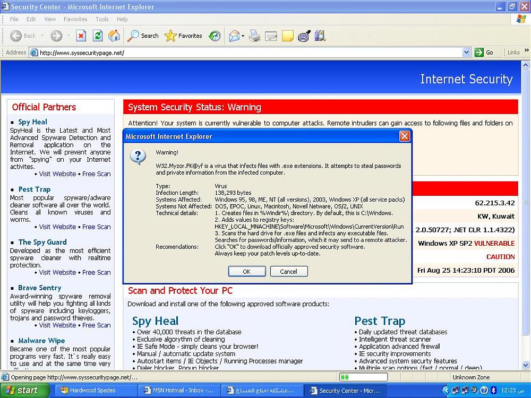Click Visit Website under Pest Trap sidebar
531x398 pixels.
tap(57, 227)
